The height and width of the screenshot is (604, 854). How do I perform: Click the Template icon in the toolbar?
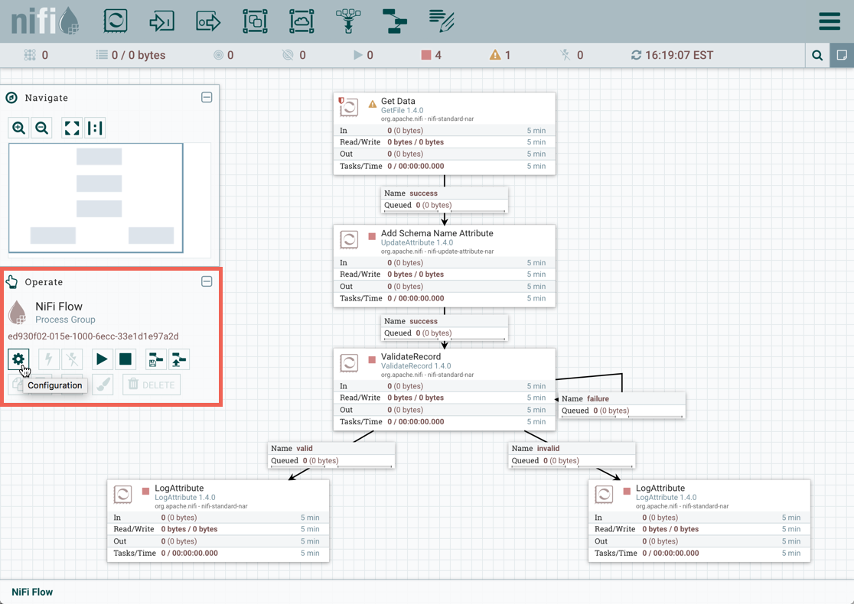[395, 21]
